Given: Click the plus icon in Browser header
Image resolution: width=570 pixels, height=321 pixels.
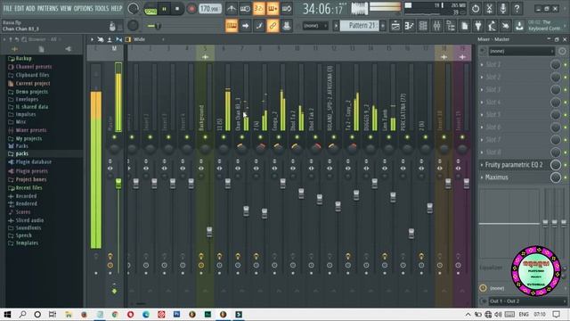Looking at the screenshot, I should [15, 49].
